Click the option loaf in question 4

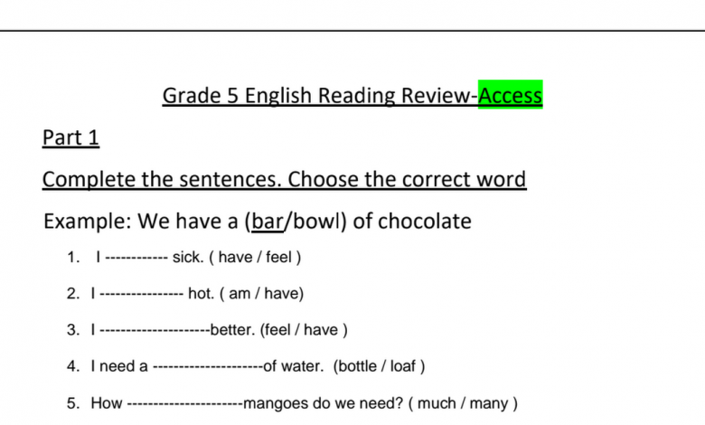click(402, 366)
